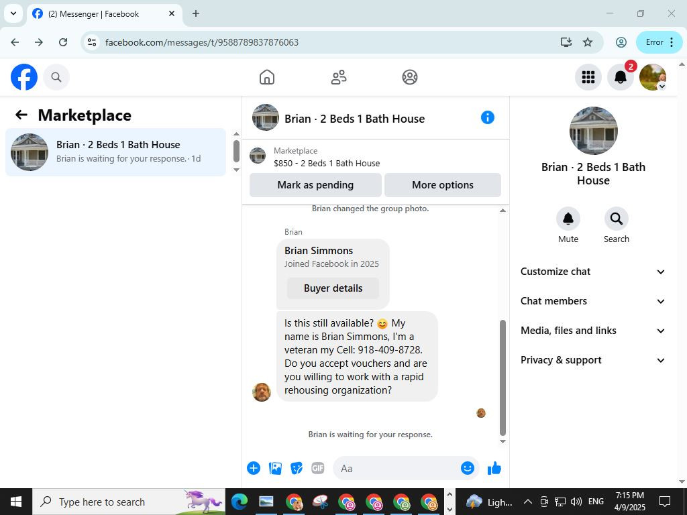Screen dimensions: 687x515
Task: Open volume control in system tray
Action: (576, 502)
